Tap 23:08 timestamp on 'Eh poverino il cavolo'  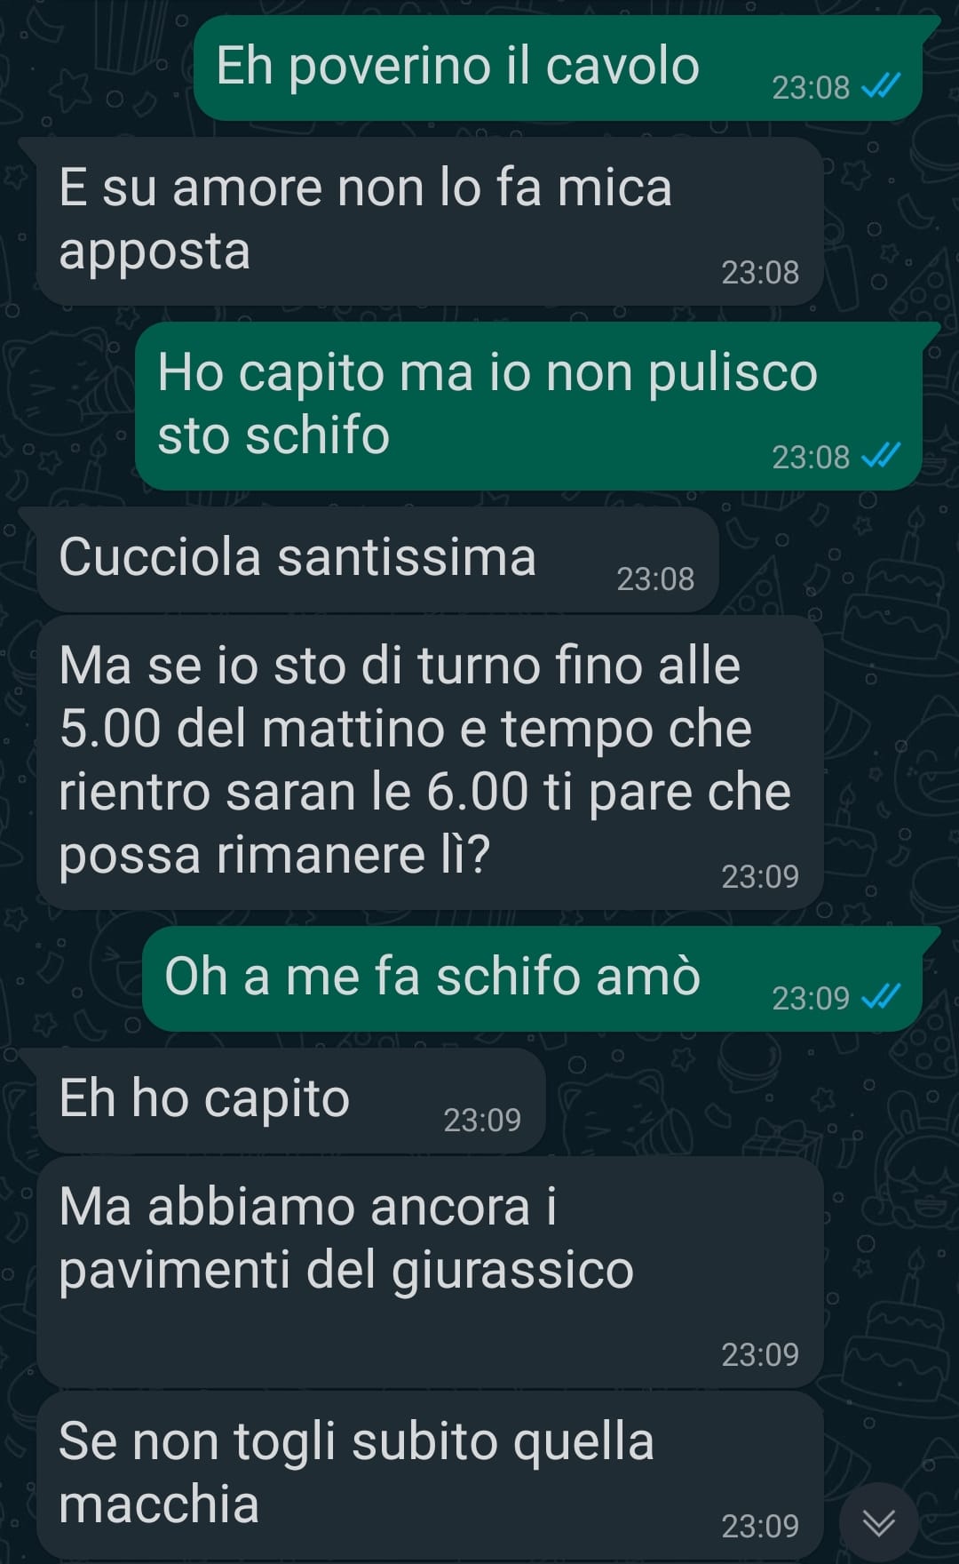click(811, 87)
